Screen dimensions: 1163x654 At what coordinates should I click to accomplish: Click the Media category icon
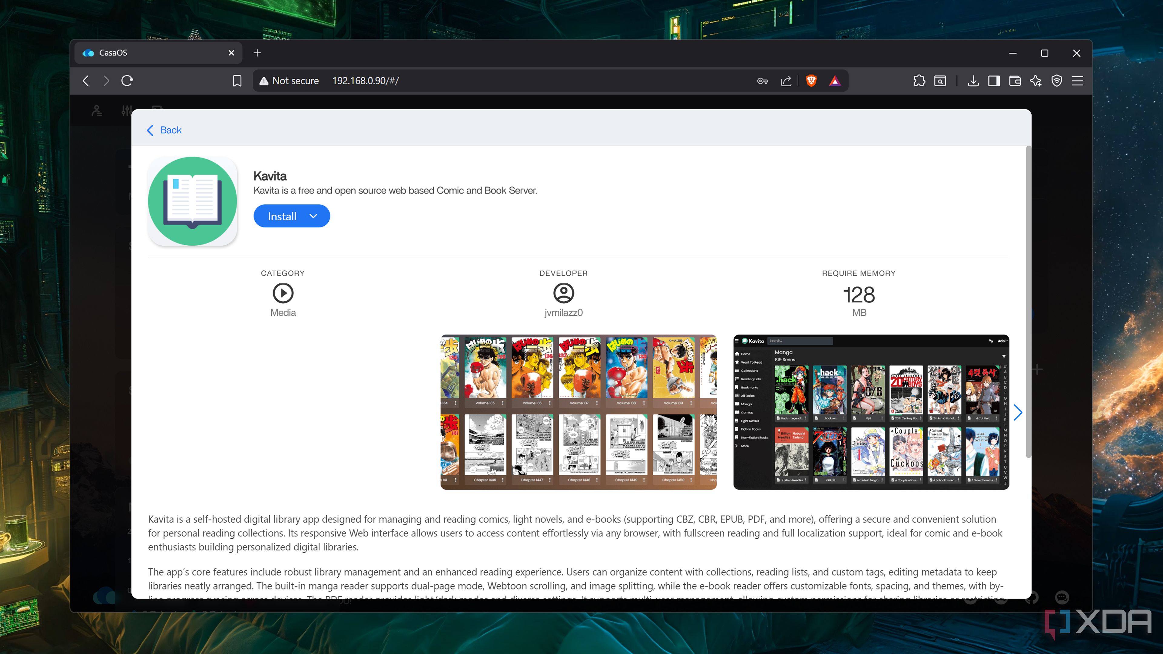(283, 293)
